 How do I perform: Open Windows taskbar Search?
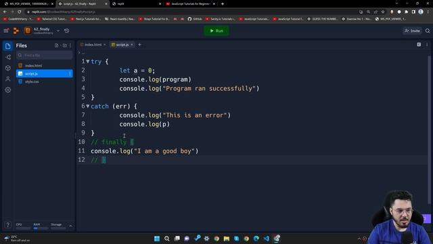tap(167, 239)
